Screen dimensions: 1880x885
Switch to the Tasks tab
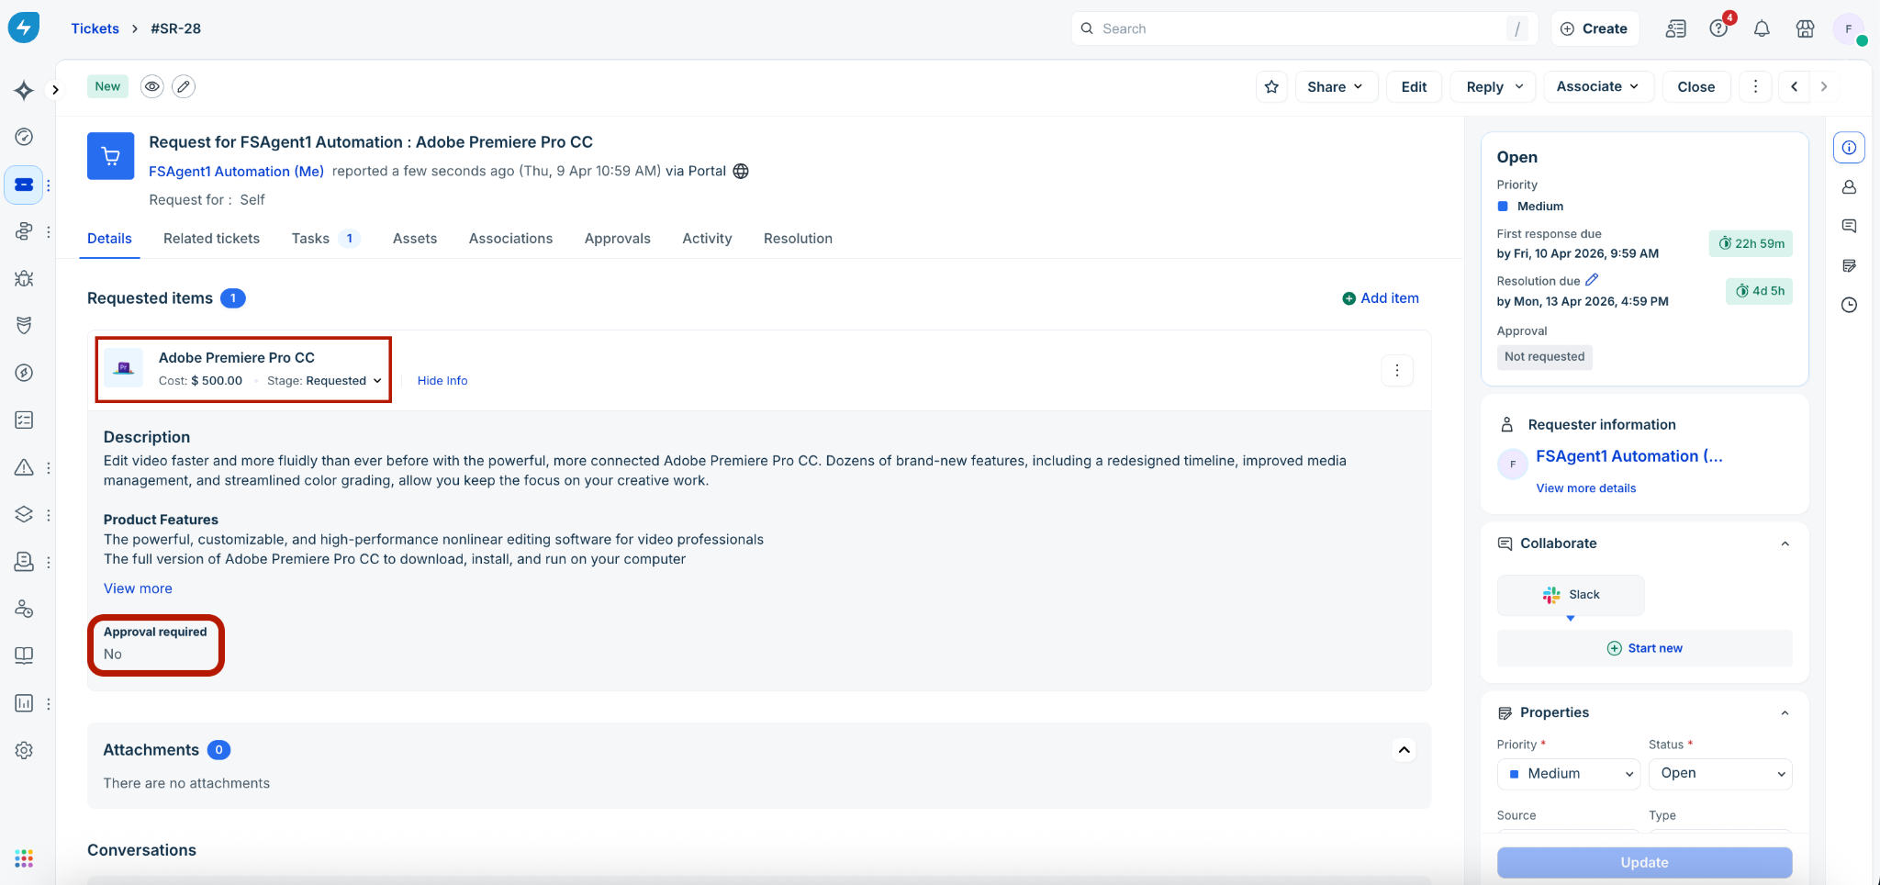coord(325,238)
